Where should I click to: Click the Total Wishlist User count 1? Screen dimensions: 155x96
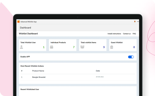coord(44,47)
